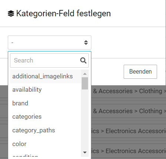Viewport: 166px width, 159px height.
Task: Focus the Search input field
Action: pyautogui.click(x=49, y=60)
